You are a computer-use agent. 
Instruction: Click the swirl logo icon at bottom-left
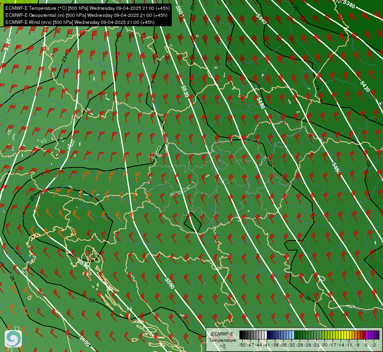tap(13, 339)
